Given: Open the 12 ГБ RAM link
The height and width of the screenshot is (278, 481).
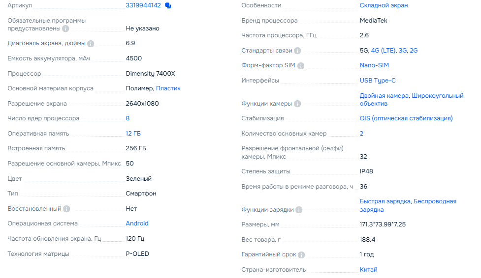Looking at the screenshot, I should click(133, 134).
